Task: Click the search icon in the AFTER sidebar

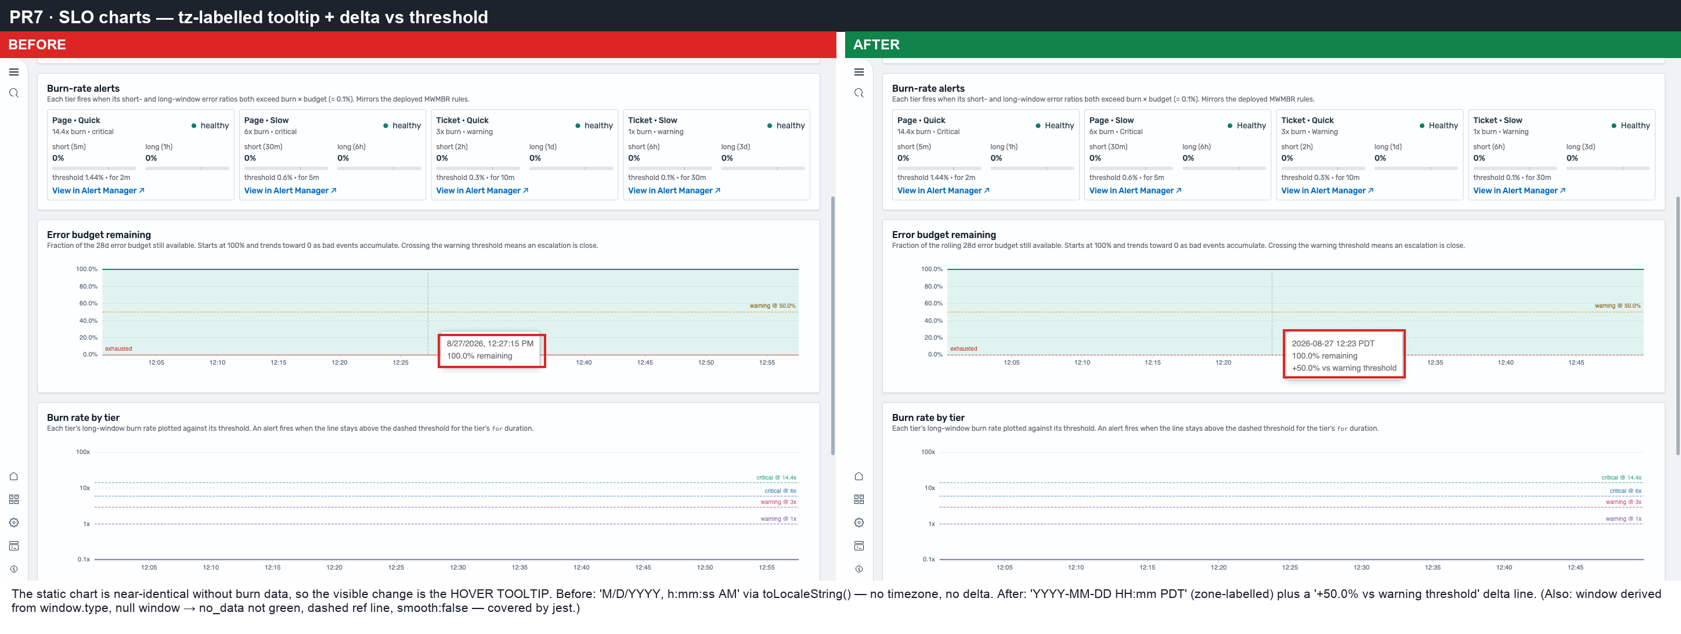Action: point(858,93)
